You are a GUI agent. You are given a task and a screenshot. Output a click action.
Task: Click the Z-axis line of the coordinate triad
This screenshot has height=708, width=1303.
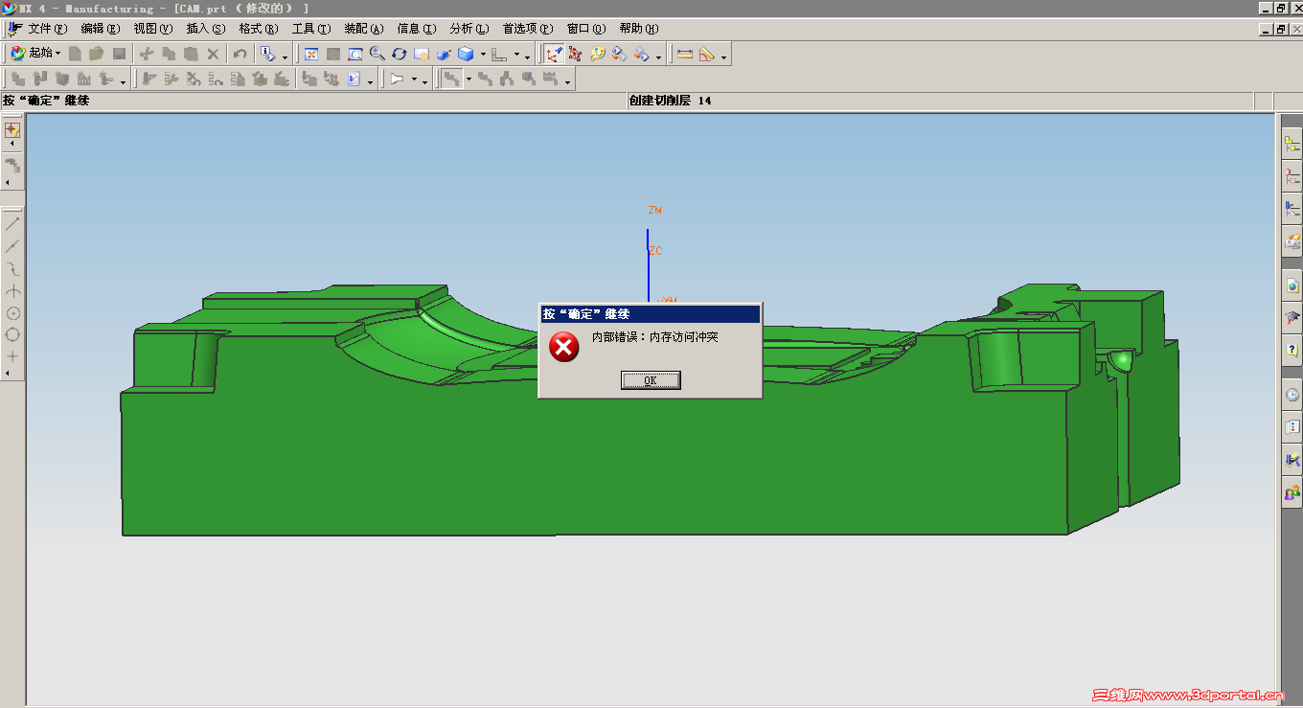[648, 266]
